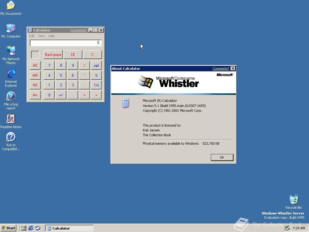Open File a bug report shortcut
309x232 pixels.
point(11,100)
